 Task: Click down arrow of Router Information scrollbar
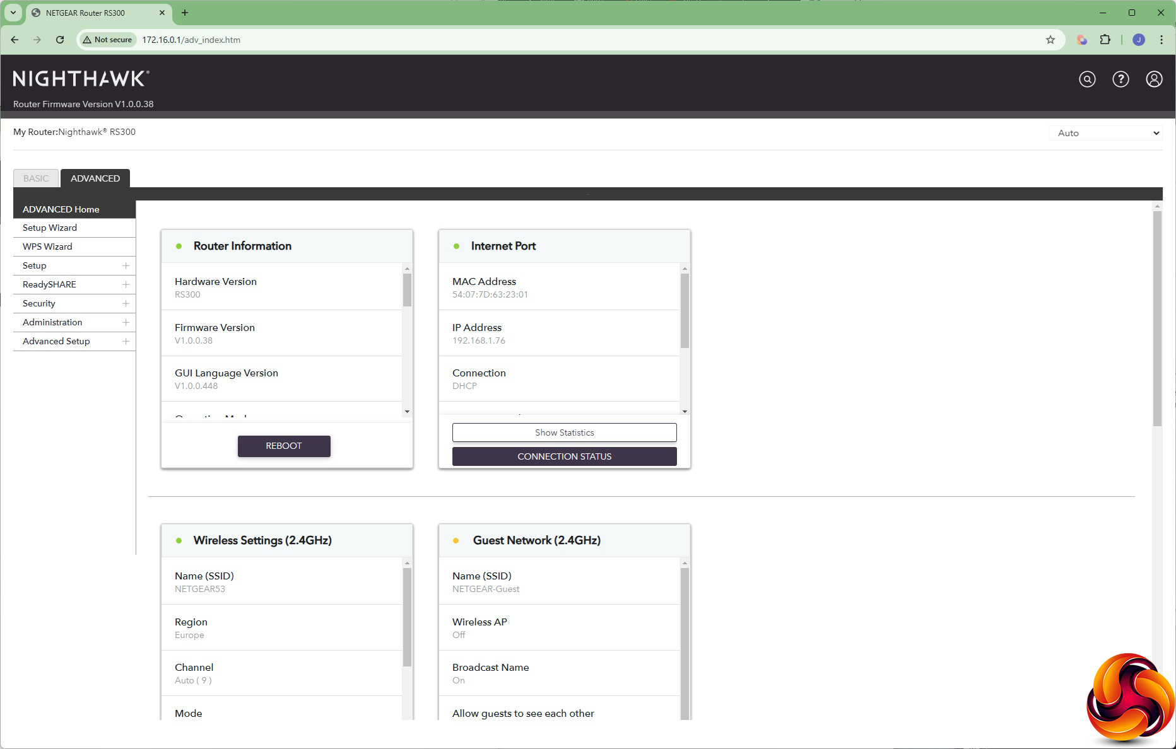tap(407, 412)
